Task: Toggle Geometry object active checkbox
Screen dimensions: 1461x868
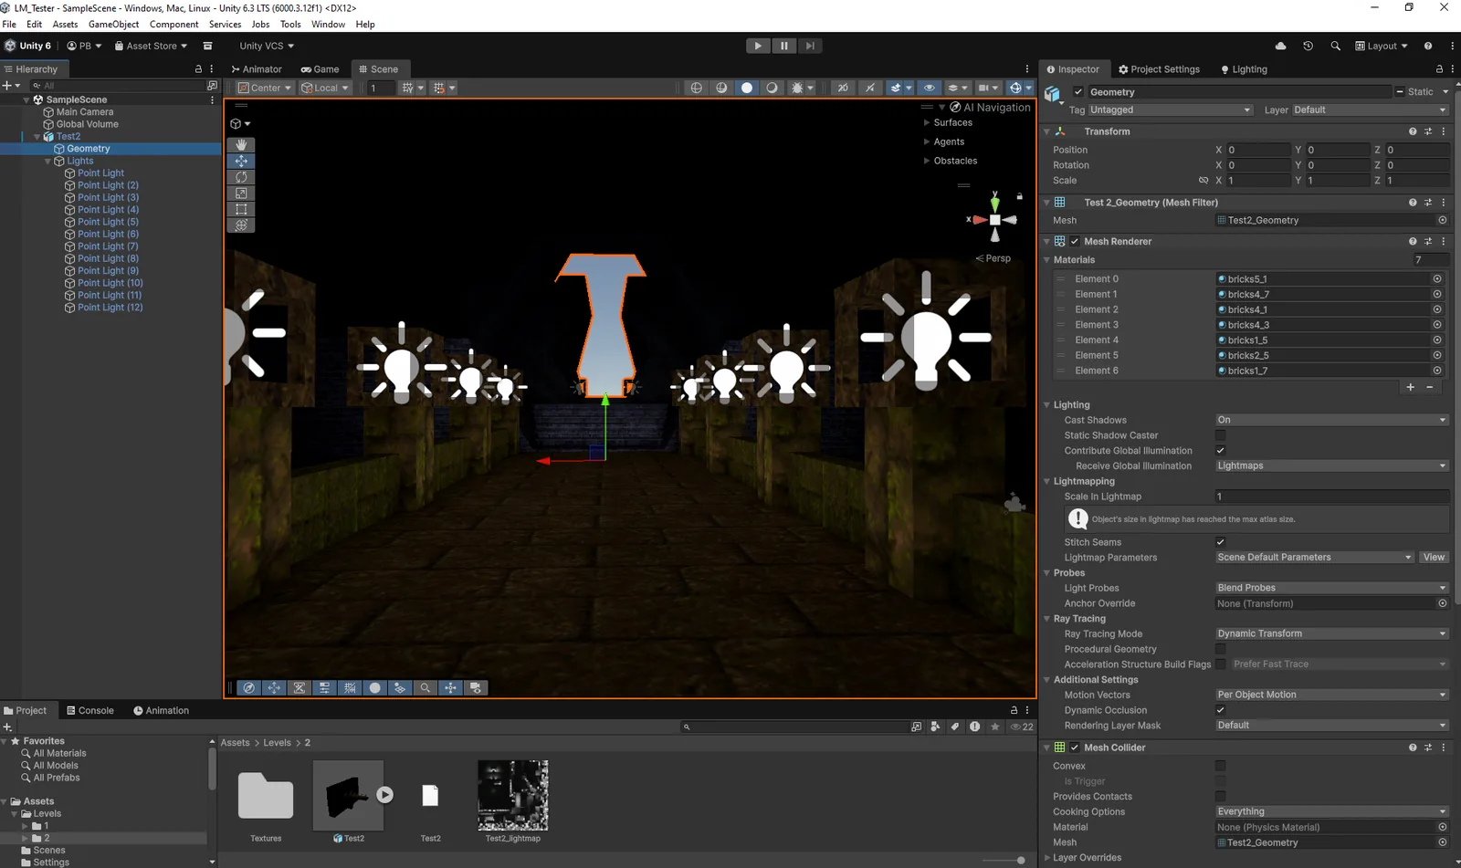Action: [x=1078, y=92]
